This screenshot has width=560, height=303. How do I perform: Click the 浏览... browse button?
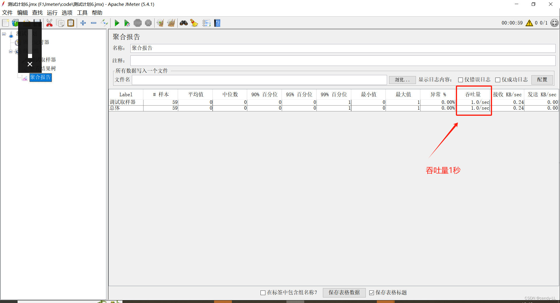click(x=402, y=80)
